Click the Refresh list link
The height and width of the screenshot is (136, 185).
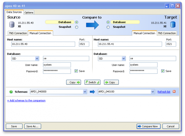(164, 92)
